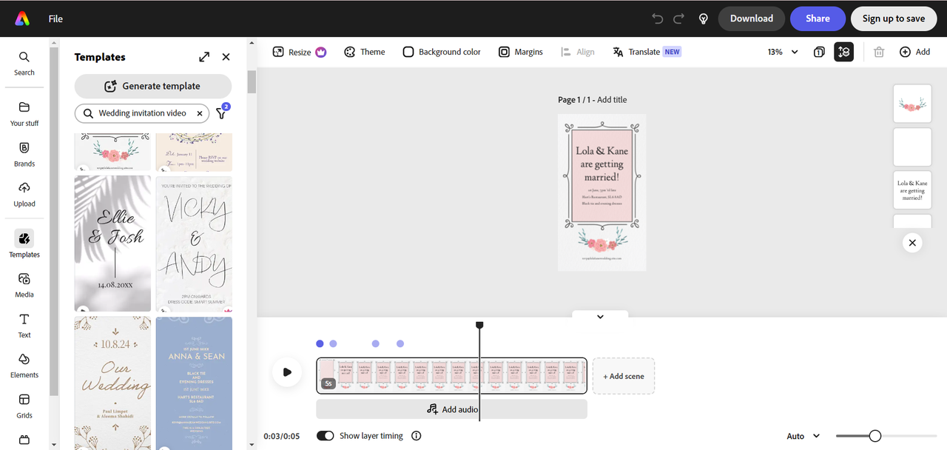947x450 pixels.
Task: Adjust the timeline zoom slider handle
Action: tap(875, 436)
